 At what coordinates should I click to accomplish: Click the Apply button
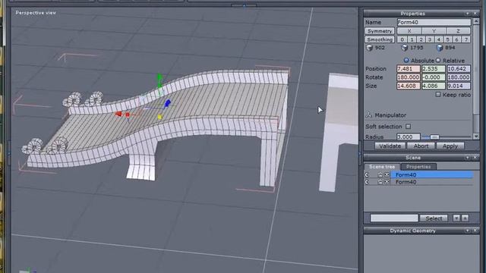pyautogui.click(x=450, y=146)
